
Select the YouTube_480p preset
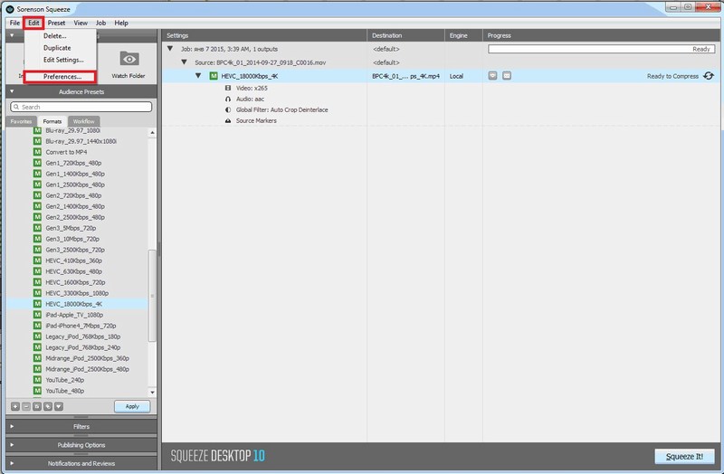click(x=77, y=391)
